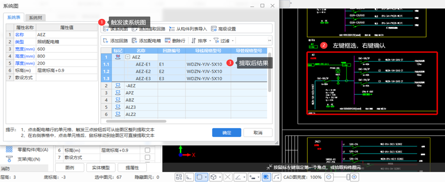The image size is (445, 182).
Task: Toggle the checkbox in the 敷设方式 row
Action: tap(147, 157)
